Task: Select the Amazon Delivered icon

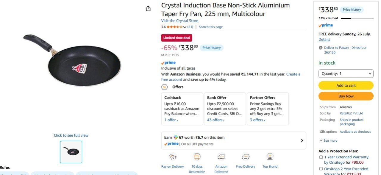Action: [x=221, y=157]
